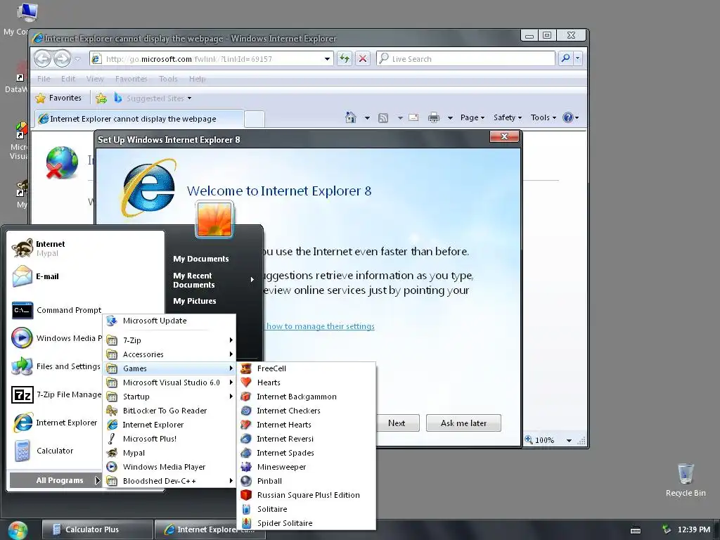The image size is (720, 540).
Task: Open My Pictures from Start menu
Action: pyautogui.click(x=195, y=301)
